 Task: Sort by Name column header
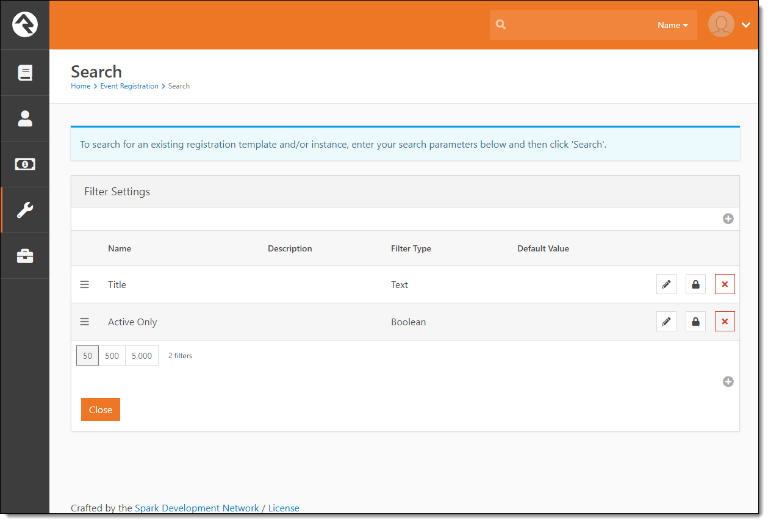tap(120, 248)
